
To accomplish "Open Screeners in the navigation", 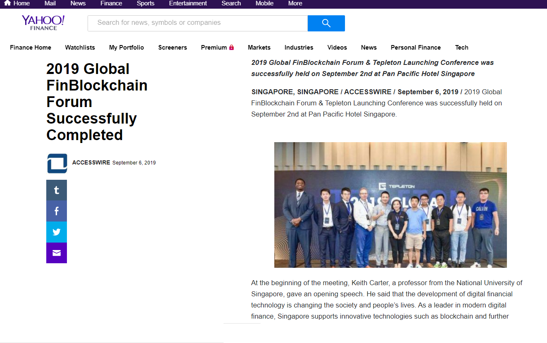I will [172, 48].
